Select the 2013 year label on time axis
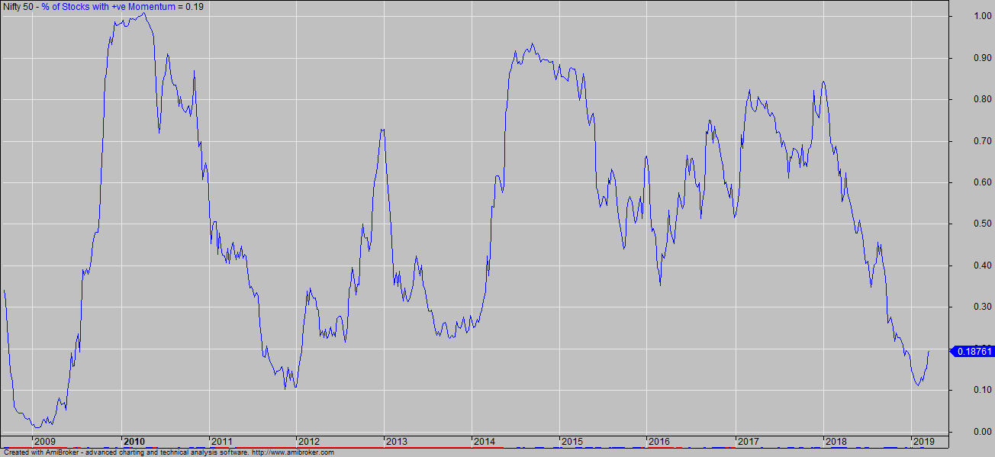 [x=397, y=441]
